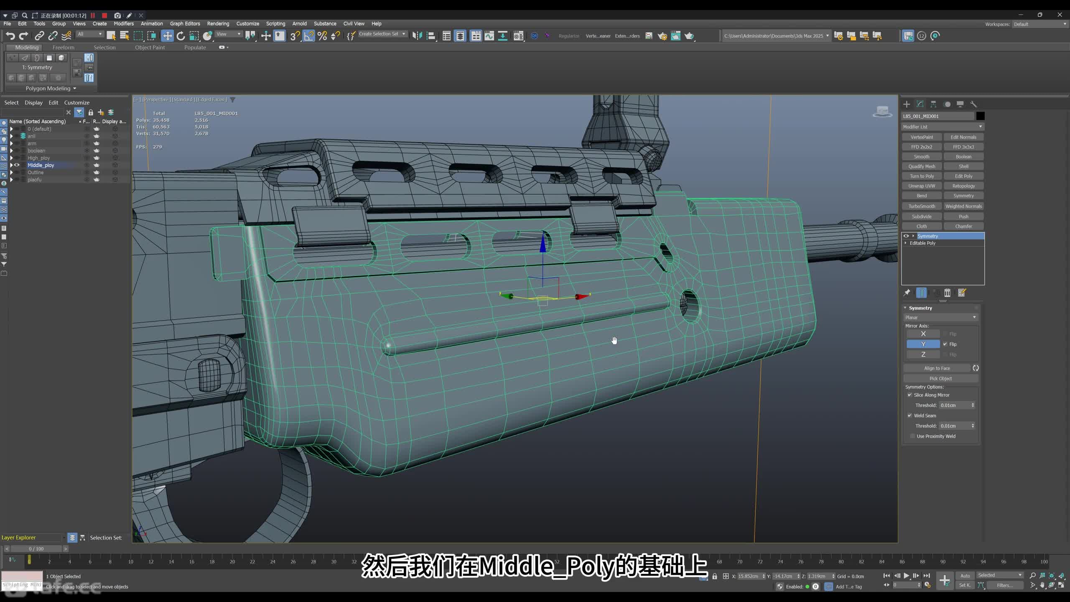
Task: Click Remove modifier from stack trash icon
Action: click(x=948, y=293)
